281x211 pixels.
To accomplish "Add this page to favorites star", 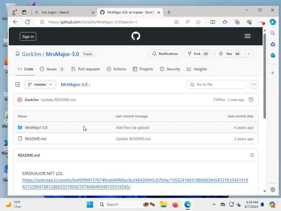I will [x=198, y=22].
